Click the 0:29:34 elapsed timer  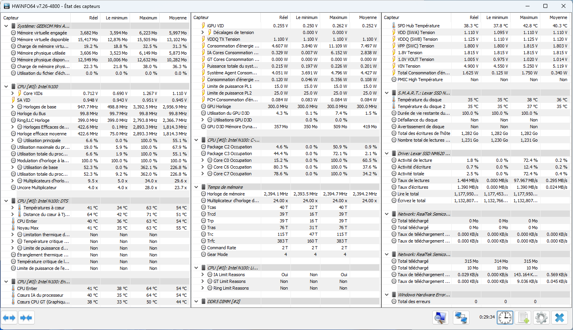pos(487,317)
